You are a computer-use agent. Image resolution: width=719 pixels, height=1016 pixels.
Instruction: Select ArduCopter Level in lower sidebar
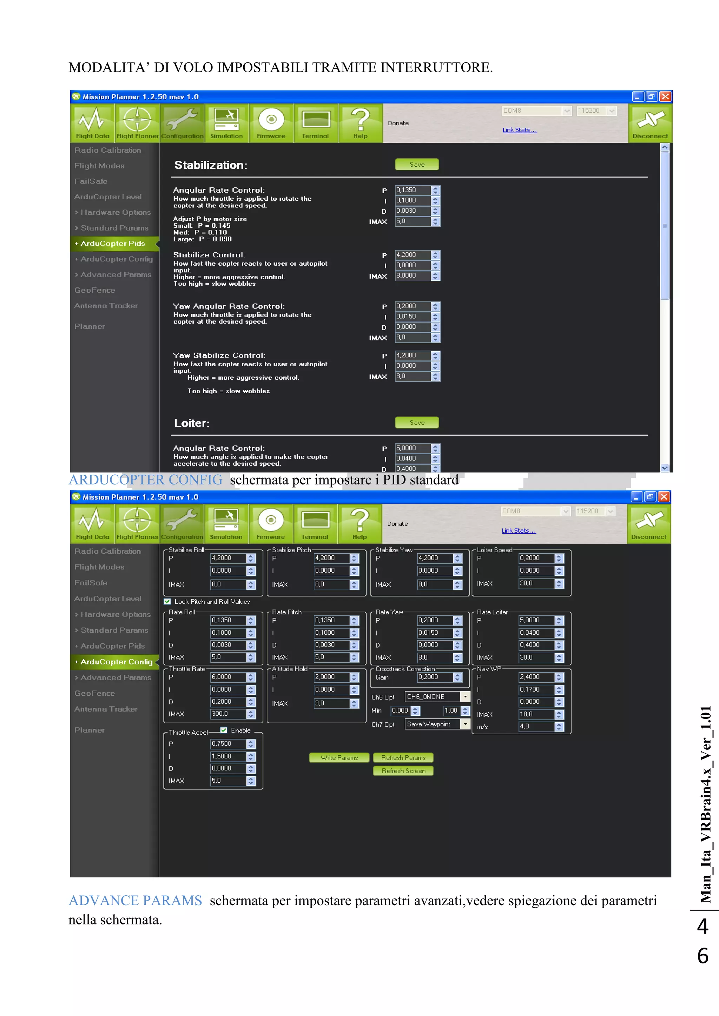[x=108, y=598]
